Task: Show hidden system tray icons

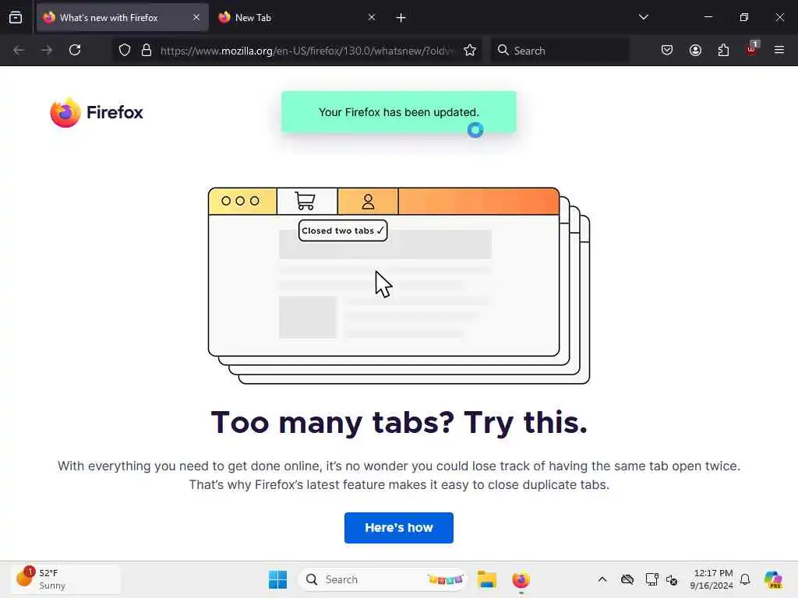Action: (602, 579)
